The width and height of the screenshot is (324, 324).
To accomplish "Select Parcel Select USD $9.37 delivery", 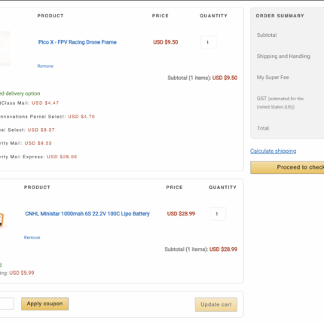I will point(27,130).
